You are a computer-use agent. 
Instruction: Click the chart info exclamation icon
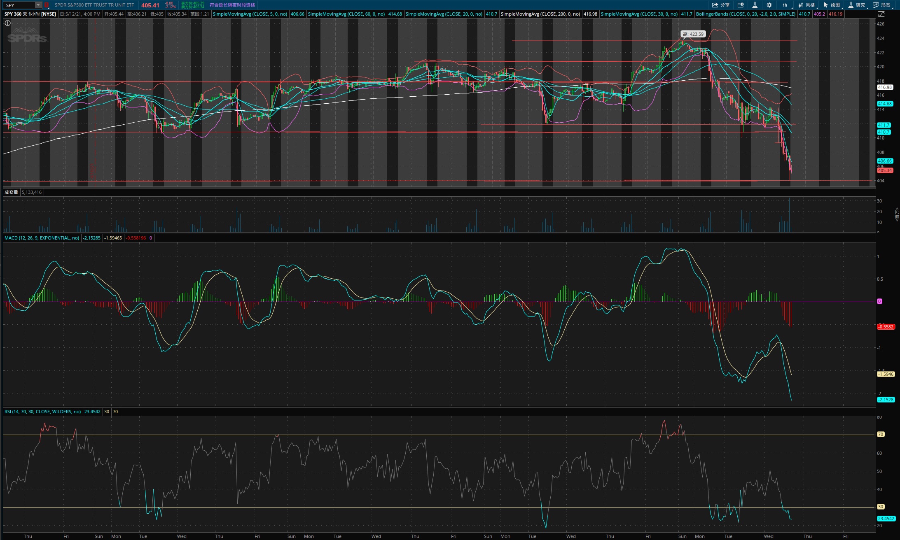pos(7,23)
